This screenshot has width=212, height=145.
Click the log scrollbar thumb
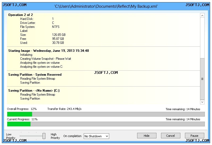pos(202,79)
